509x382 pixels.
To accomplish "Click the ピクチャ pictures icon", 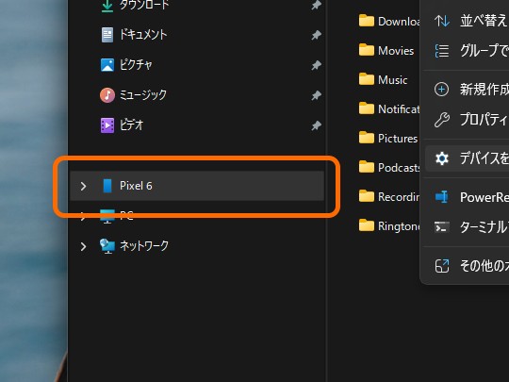I will 107,65.
